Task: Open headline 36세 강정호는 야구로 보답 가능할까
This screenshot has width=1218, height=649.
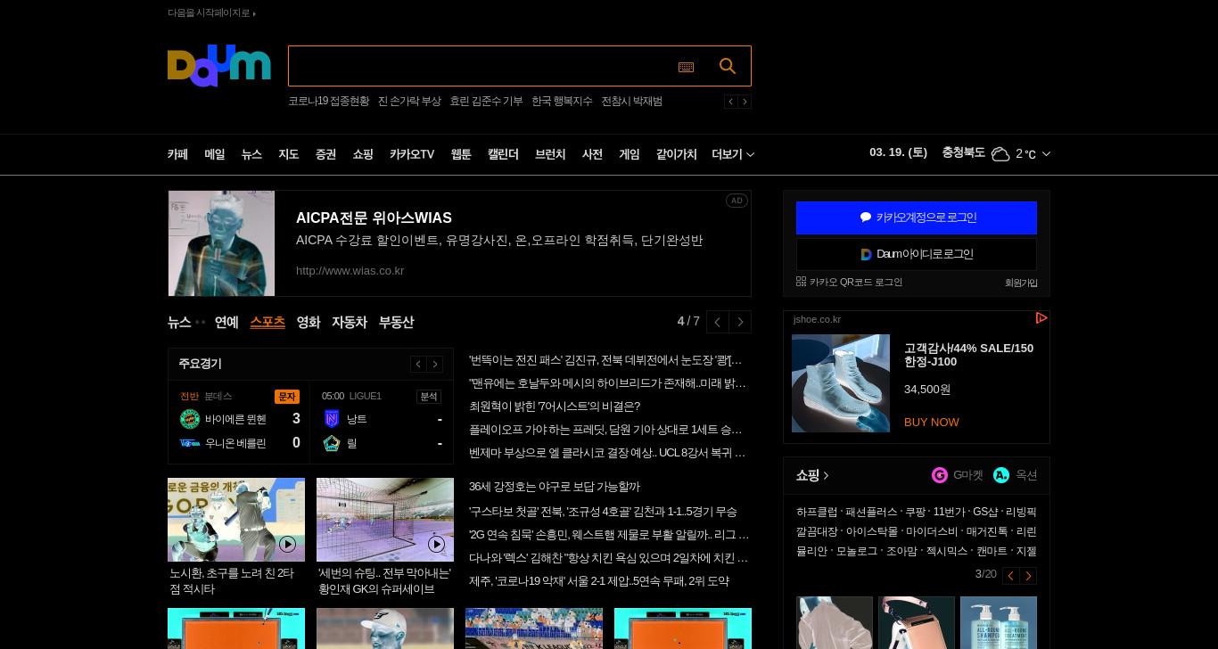Action: 555,487
